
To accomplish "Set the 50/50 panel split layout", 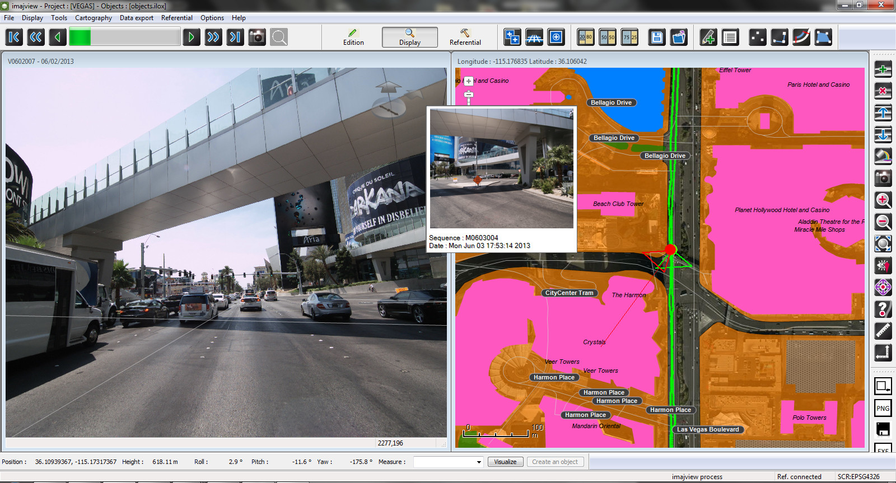I will (608, 37).
